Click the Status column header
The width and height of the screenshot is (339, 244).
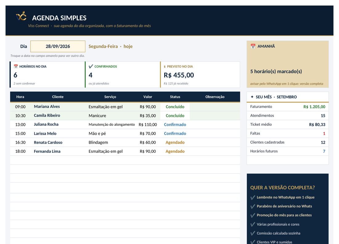(x=175, y=97)
